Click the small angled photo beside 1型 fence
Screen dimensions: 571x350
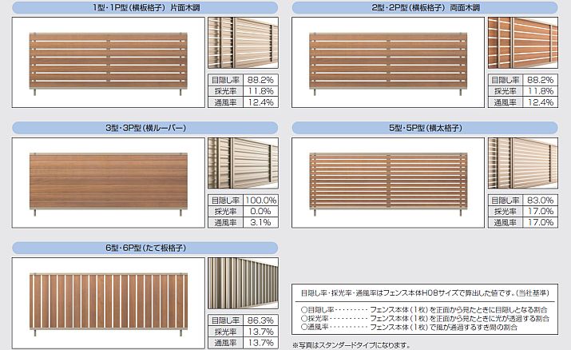pyautogui.click(x=243, y=43)
